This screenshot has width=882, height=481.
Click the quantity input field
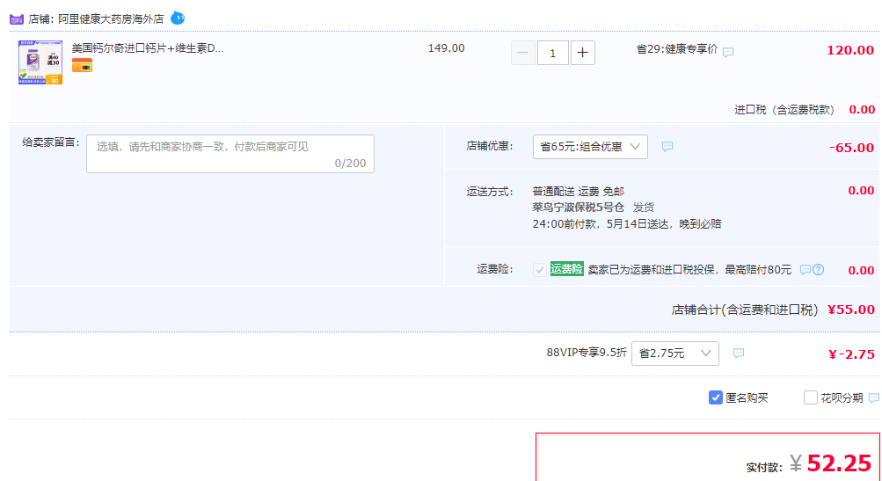553,53
